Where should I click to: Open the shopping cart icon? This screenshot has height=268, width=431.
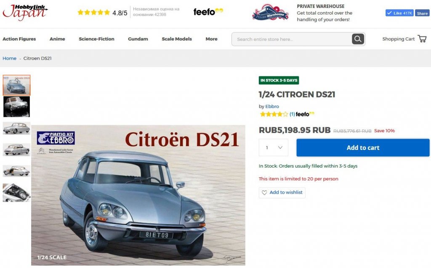pos(422,39)
